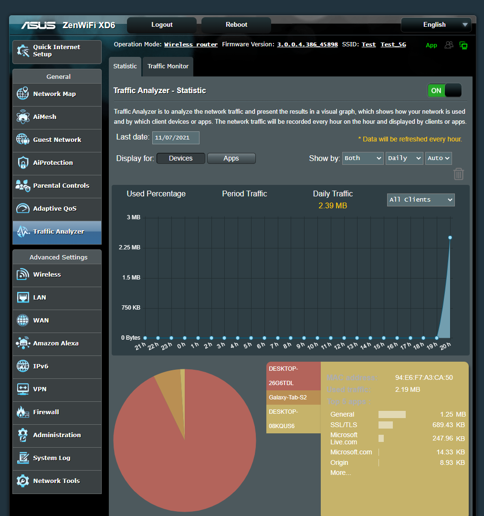Click the AiMesh icon in the sidebar
The width and height of the screenshot is (484, 516).
coord(23,117)
